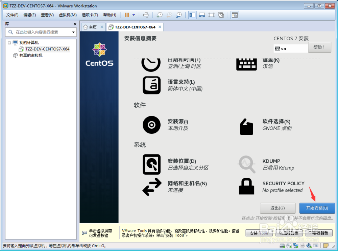
Task: Click the sound card status icon
Action: click(309, 246)
